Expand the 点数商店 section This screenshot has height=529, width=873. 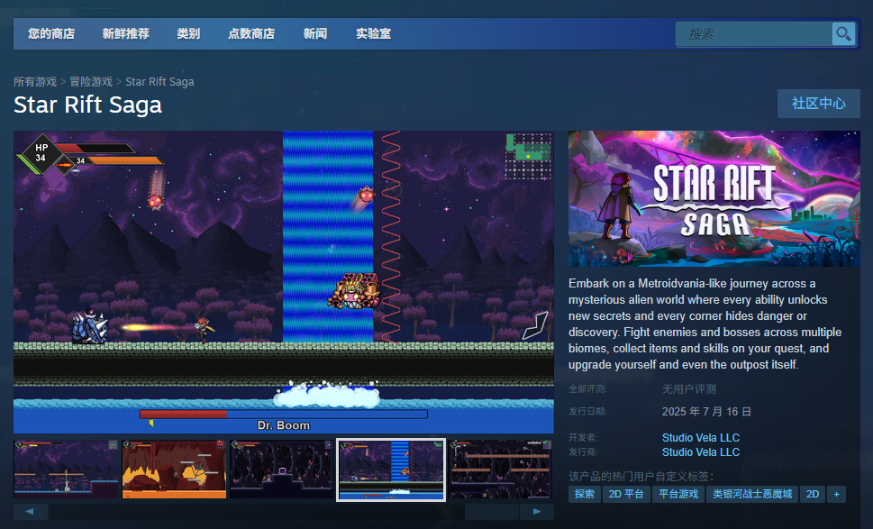coord(253,33)
